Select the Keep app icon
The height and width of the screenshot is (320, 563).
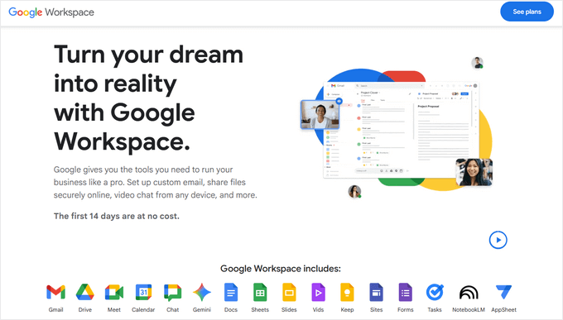tap(347, 292)
